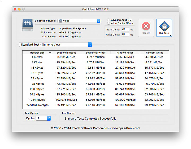Click the Write Delay input field
The height and width of the screenshot is (149, 191).
[125, 34]
